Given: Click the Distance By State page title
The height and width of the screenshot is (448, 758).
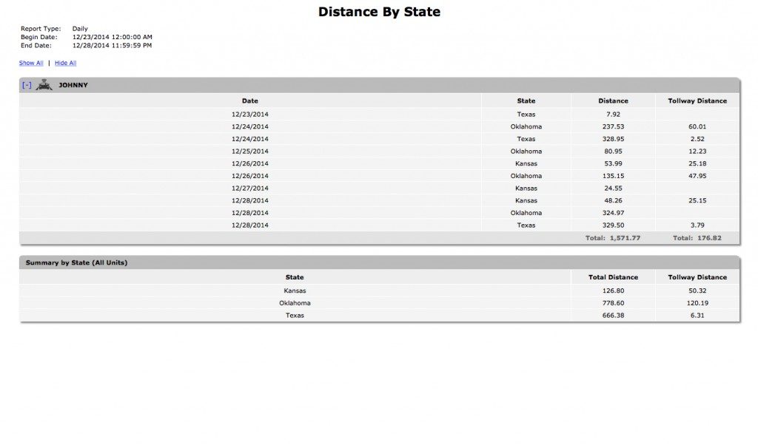Looking at the screenshot, I should point(379,11).
